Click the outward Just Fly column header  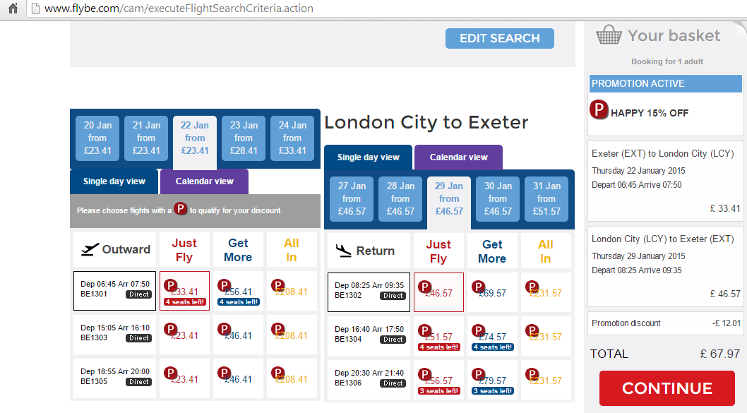[184, 250]
